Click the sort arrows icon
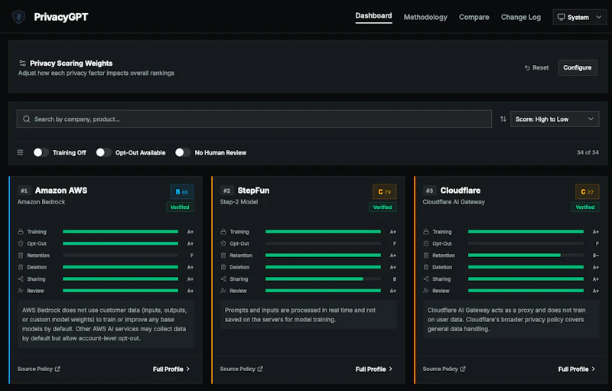Image resolution: width=612 pixels, height=391 pixels. [503, 119]
